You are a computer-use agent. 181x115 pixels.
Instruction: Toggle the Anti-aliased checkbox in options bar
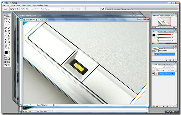[x=33, y=9]
